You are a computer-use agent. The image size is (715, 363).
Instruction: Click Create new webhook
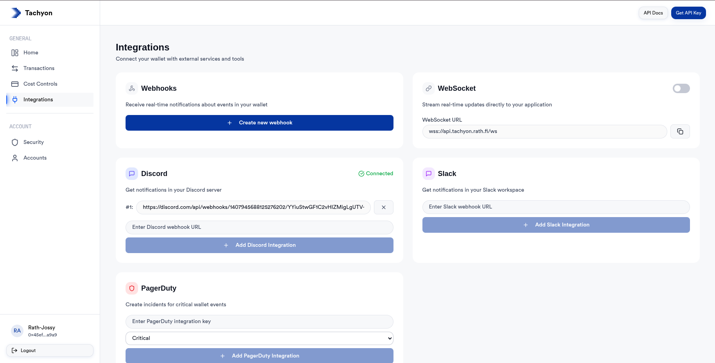(259, 122)
